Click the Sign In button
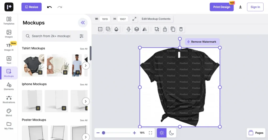 point(255,7)
